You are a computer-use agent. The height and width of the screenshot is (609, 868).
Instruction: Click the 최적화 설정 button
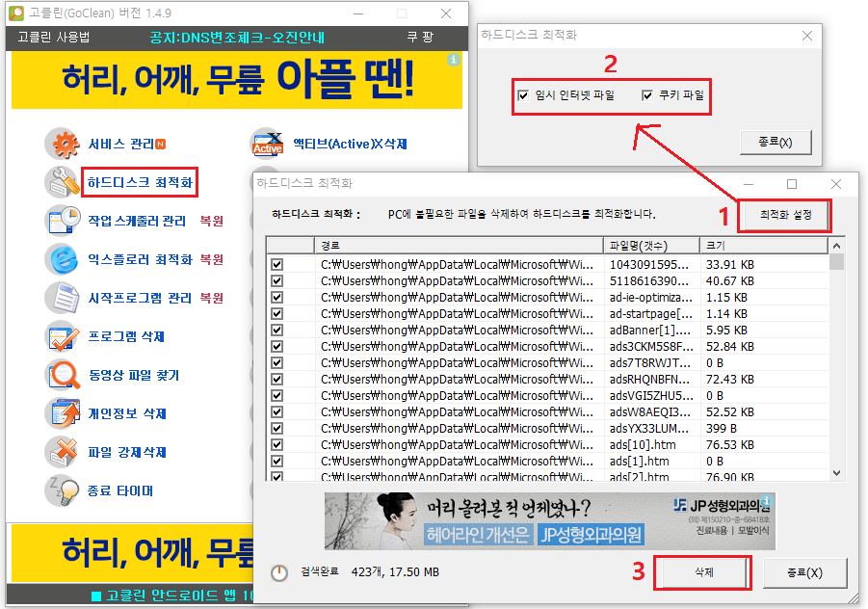pos(785,215)
